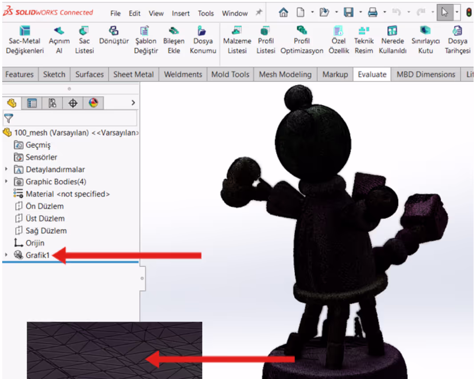
Task: Open the Insert menu
Action: click(x=181, y=13)
